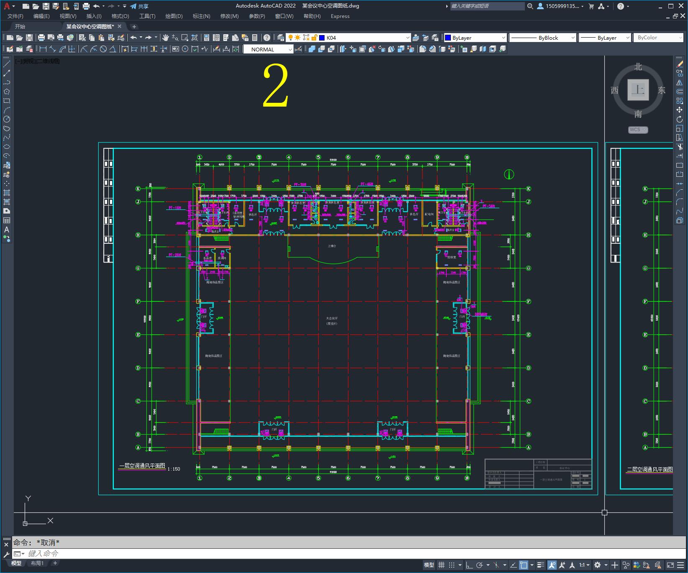Choose the Diameter dimension tool

tap(103, 49)
